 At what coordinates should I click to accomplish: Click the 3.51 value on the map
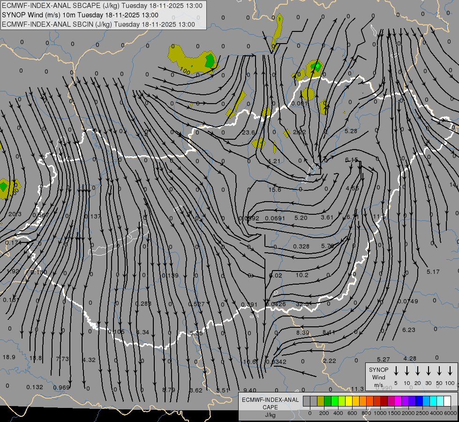coord(223,390)
